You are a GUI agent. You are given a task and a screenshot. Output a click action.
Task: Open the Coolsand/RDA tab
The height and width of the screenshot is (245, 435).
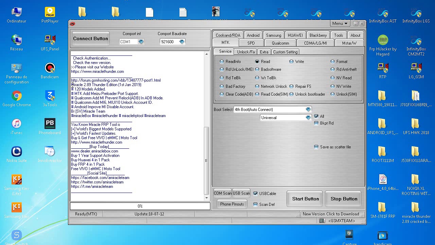(x=228, y=35)
